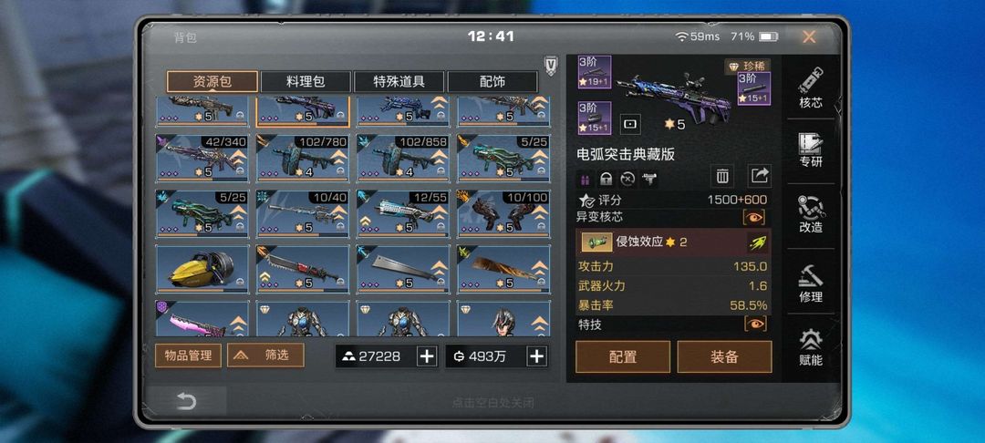Toggle the weapon lock icon
Image resolution: width=985 pixels, height=443 pixels.
[x=607, y=180]
